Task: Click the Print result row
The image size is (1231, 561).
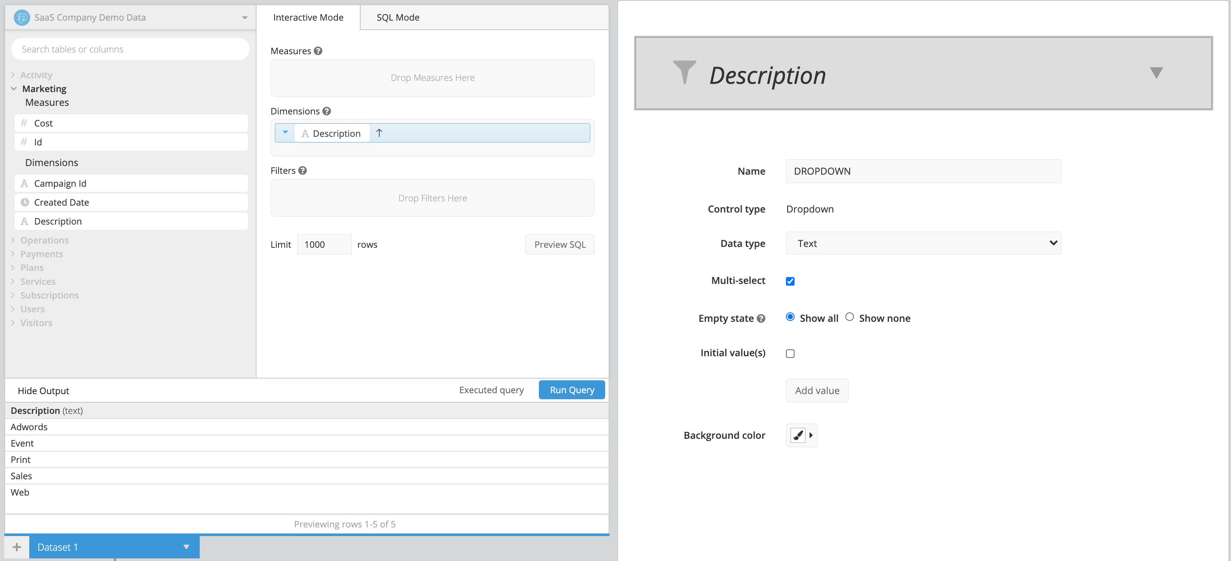Action: point(307,460)
